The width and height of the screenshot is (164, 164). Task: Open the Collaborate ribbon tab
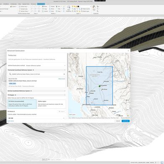tap(13, 4)
